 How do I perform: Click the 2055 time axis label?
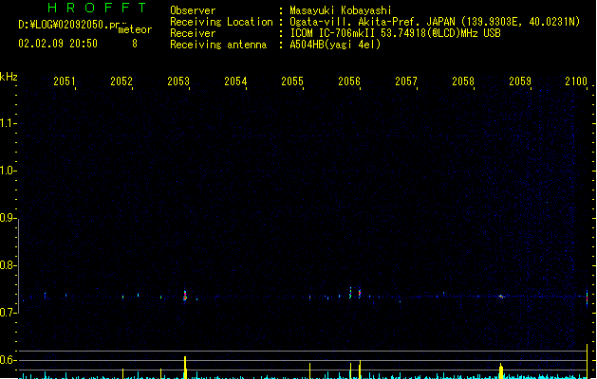point(292,81)
